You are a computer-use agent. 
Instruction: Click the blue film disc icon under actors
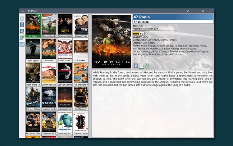[x=135, y=66]
